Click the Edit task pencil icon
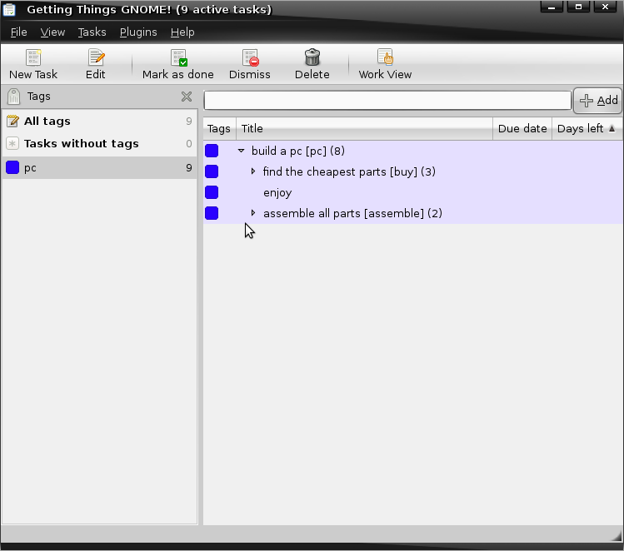Screen dimensions: 624x551 click(96, 57)
